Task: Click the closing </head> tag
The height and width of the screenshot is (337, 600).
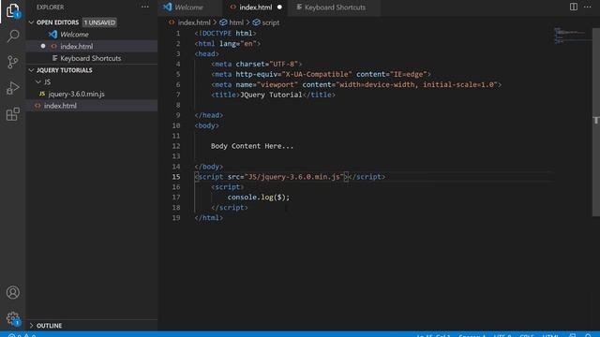Action: tap(208, 115)
